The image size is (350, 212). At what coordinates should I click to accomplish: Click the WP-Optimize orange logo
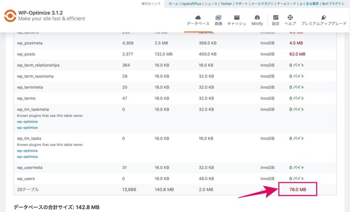tap(10, 16)
